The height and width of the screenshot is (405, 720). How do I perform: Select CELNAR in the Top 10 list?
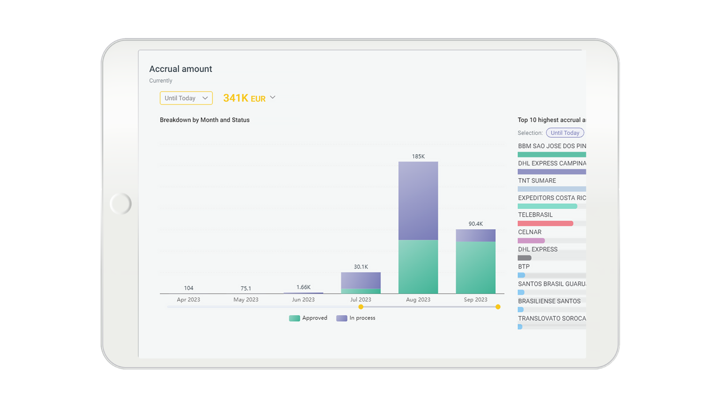click(x=530, y=232)
